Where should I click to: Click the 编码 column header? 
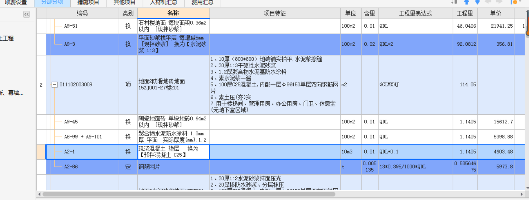coord(82,13)
